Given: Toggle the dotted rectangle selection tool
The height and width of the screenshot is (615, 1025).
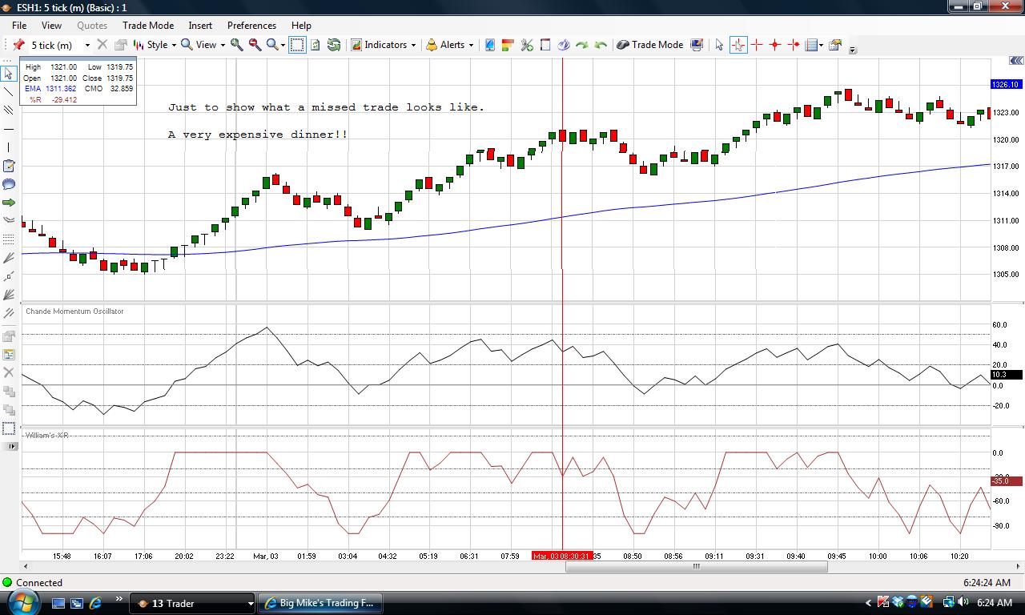Looking at the screenshot, I should tap(297, 45).
